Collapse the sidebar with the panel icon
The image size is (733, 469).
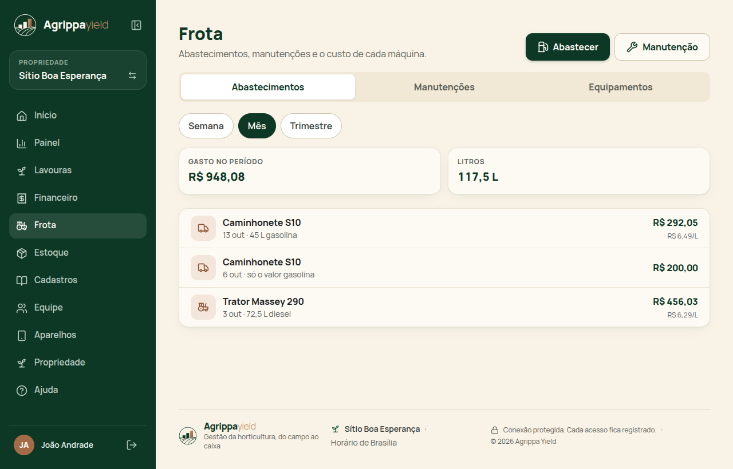(x=136, y=25)
